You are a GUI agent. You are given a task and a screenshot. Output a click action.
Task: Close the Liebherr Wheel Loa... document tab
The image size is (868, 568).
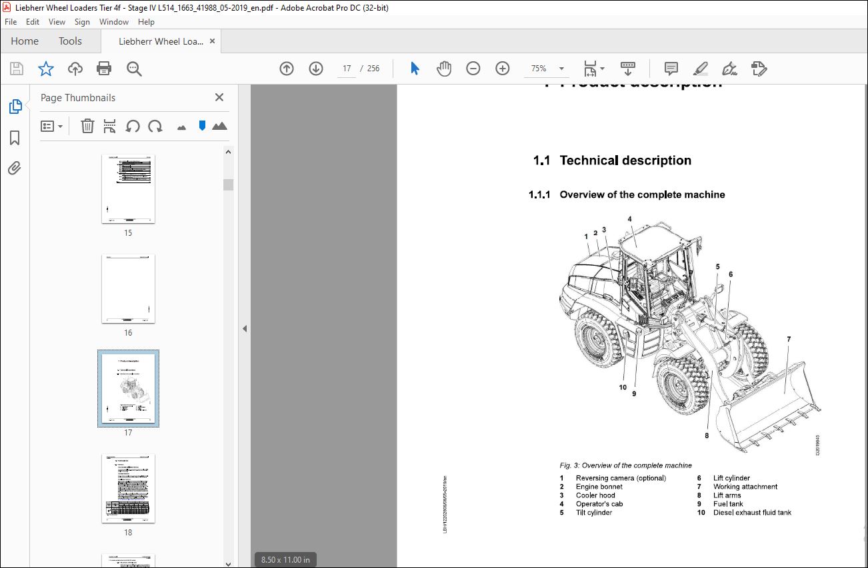213,41
